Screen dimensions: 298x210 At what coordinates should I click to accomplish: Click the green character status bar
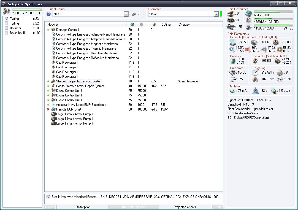click(221, 14)
